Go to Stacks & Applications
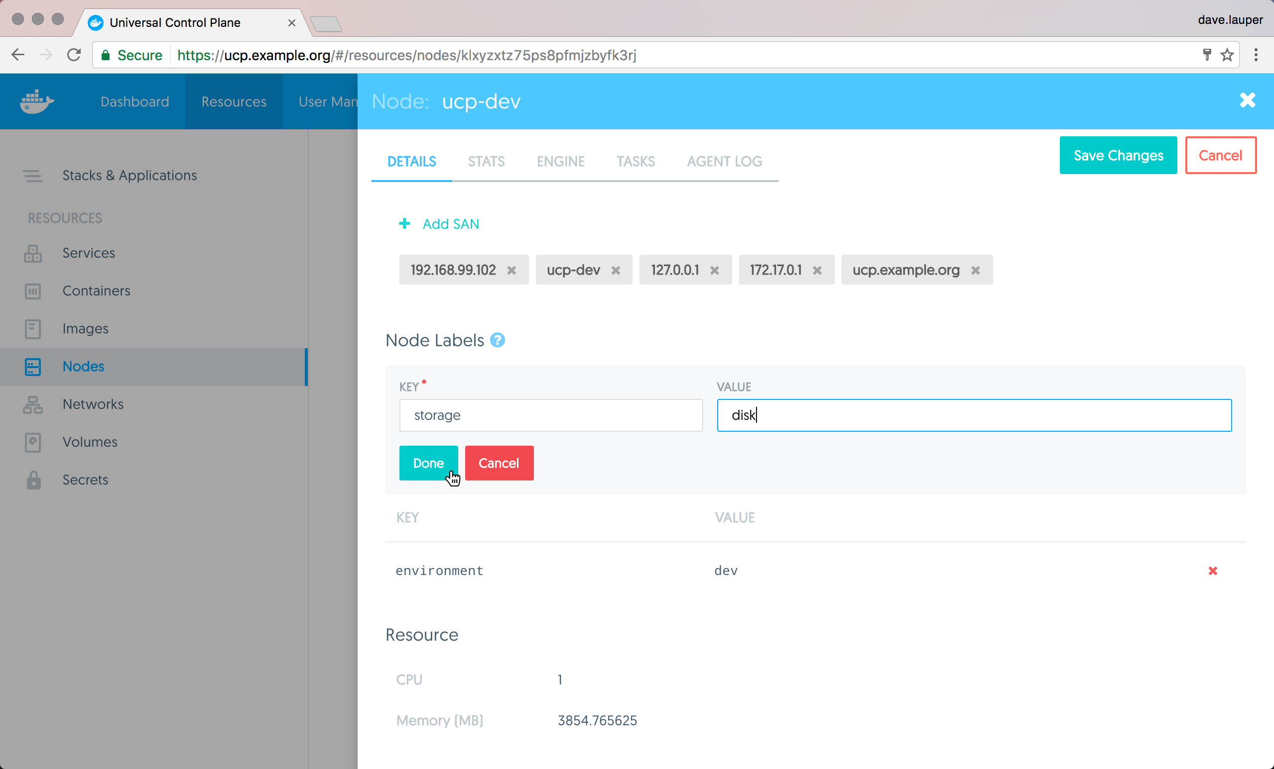 (x=129, y=176)
